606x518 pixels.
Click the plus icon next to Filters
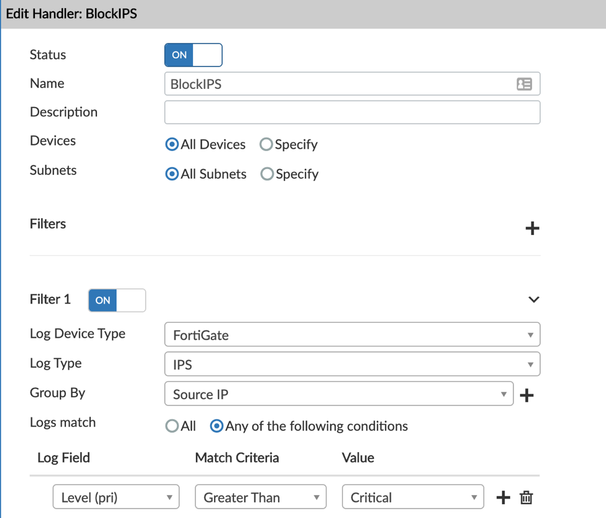(532, 228)
